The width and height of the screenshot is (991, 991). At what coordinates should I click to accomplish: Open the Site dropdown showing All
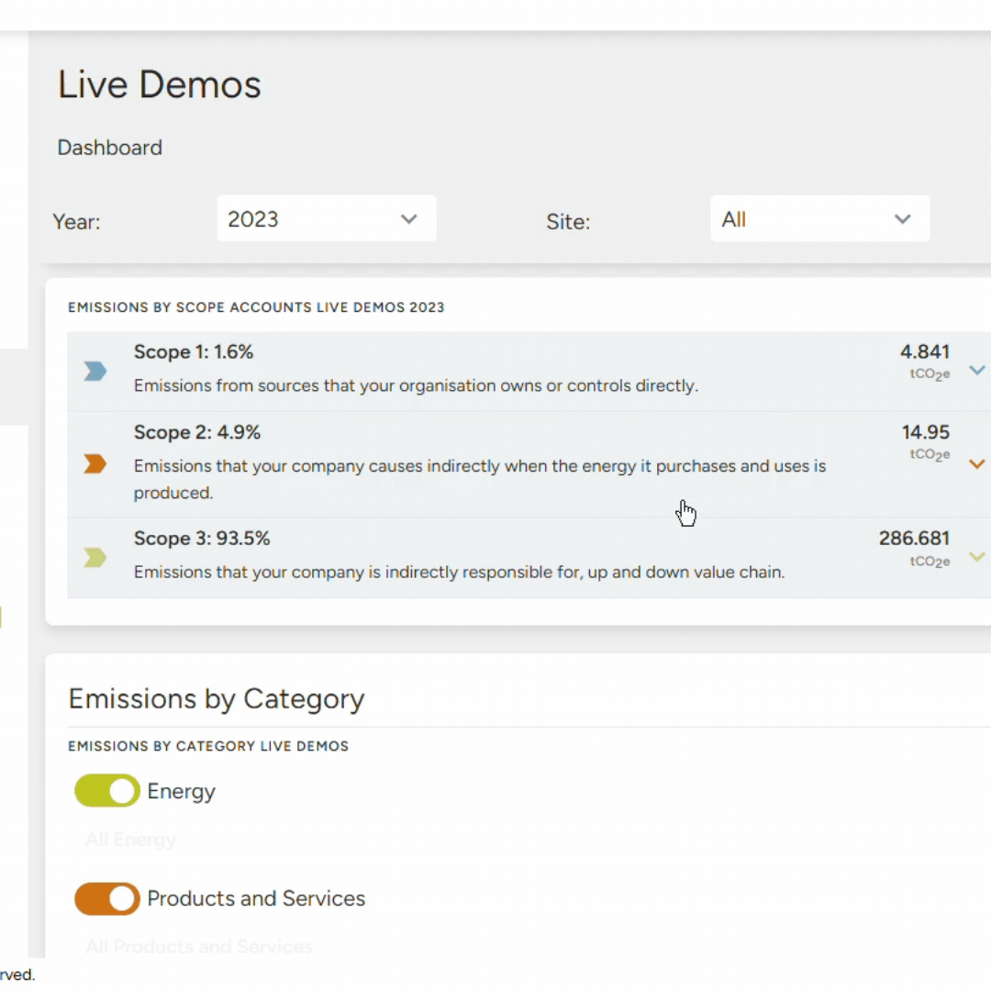tap(819, 218)
